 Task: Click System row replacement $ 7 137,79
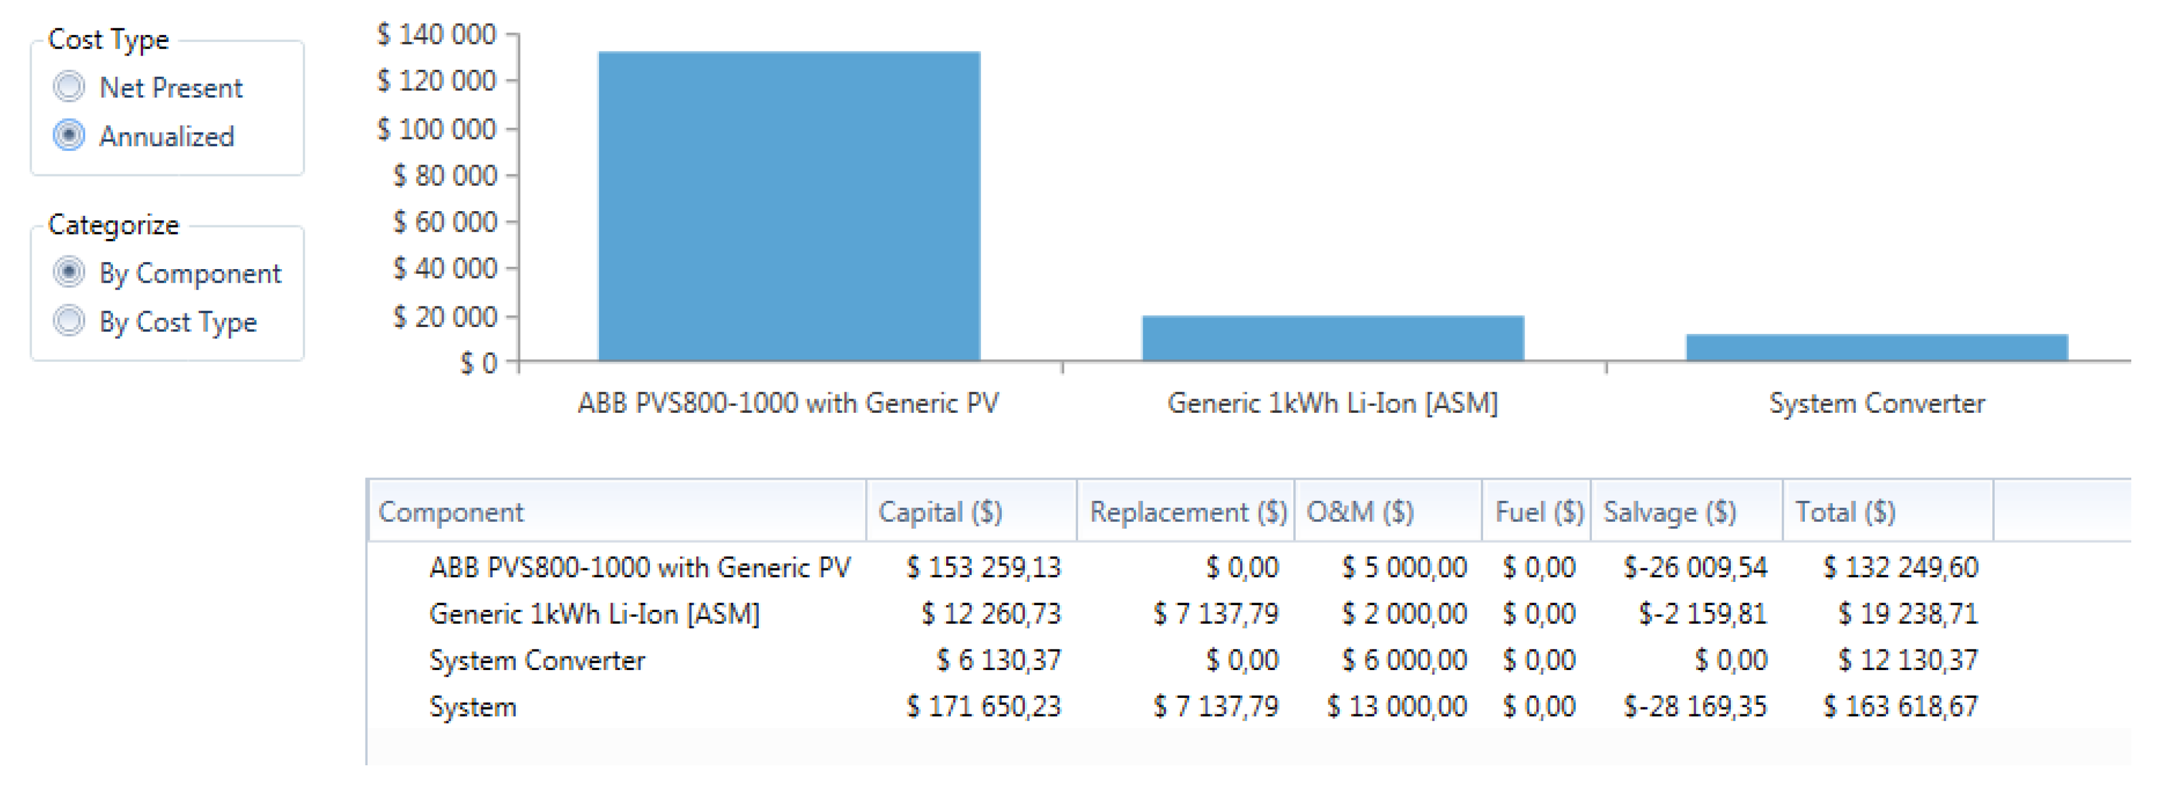tap(1216, 707)
